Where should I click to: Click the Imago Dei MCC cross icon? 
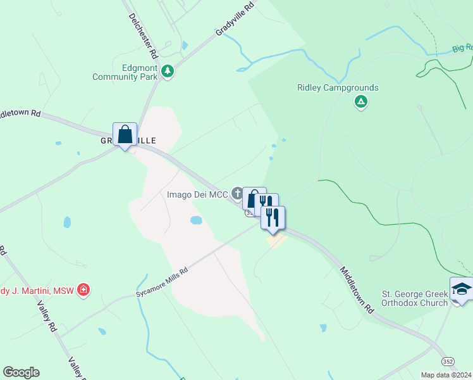point(237,193)
